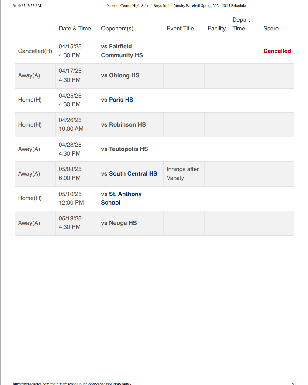Click the South Central HS opponent link
Screen dimensions: 308x385
[x=129, y=174]
